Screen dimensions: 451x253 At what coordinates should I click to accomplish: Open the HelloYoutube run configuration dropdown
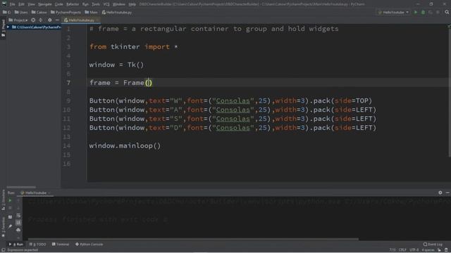(393, 13)
